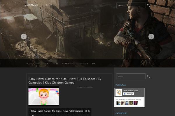Open the Home menu item
This screenshot has height=116, width=175.
coord(29,63)
